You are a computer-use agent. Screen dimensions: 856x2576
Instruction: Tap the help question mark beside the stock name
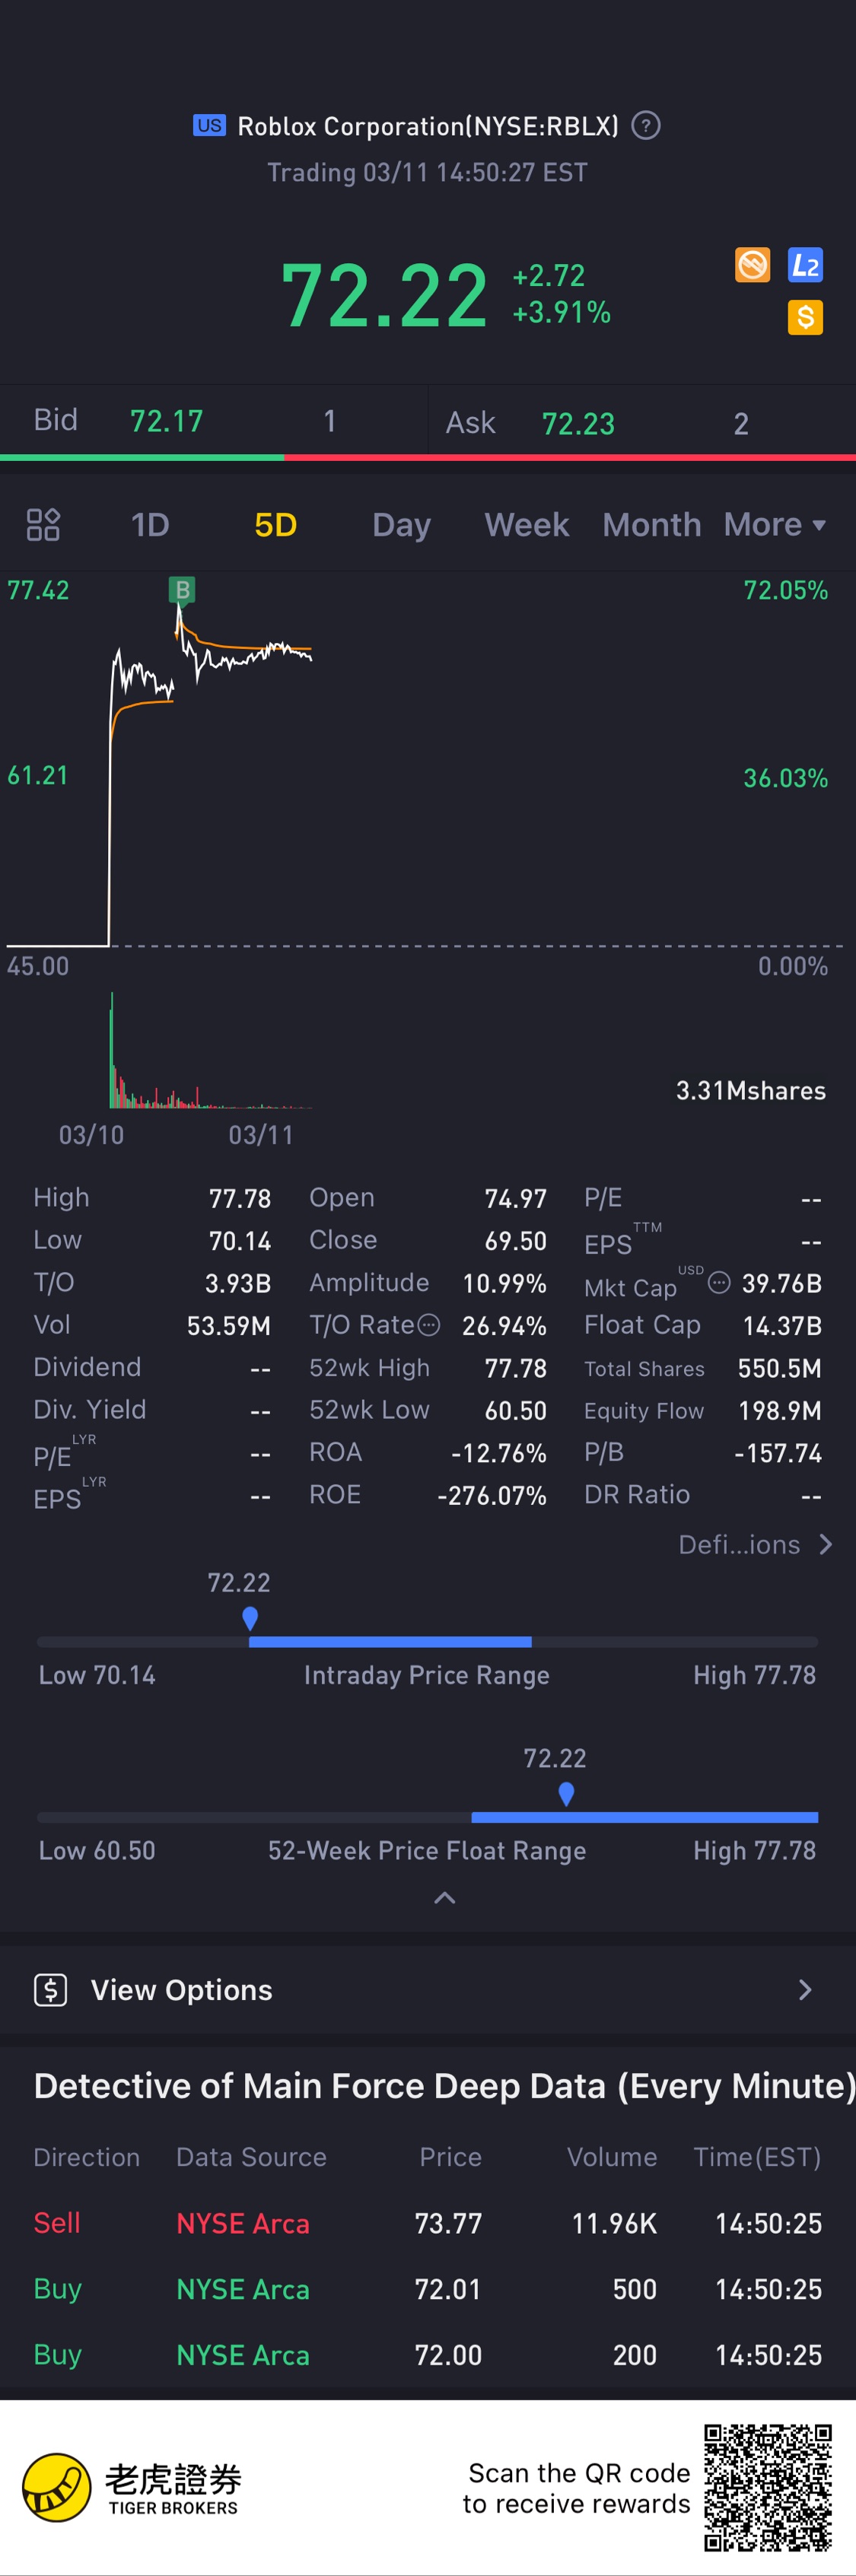pyautogui.click(x=646, y=126)
